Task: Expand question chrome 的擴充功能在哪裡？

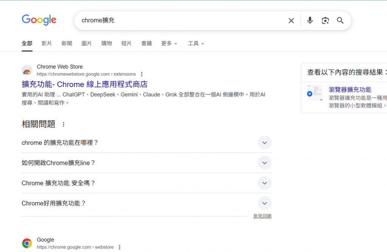Action: coord(265,143)
